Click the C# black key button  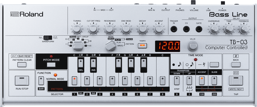click(x=81, y=63)
